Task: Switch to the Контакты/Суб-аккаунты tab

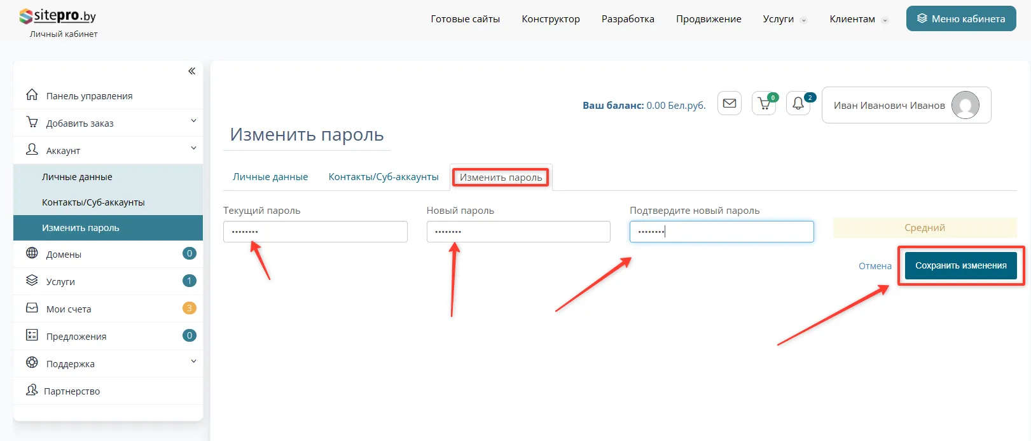Action: (x=384, y=177)
